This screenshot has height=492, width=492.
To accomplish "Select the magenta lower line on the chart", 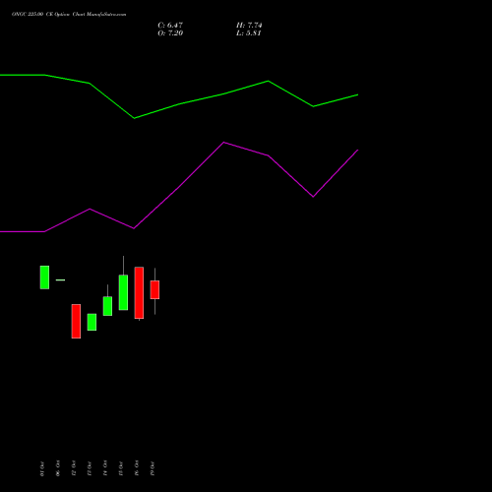I will tap(179, 188).
